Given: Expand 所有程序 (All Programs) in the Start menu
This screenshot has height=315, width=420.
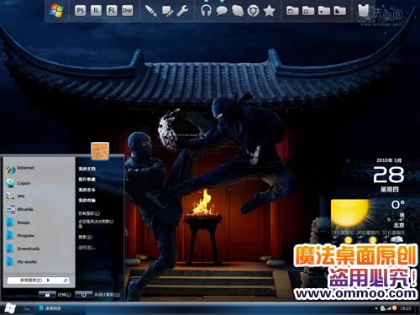Looking at the screenshot, I should (x=34, y=280).
